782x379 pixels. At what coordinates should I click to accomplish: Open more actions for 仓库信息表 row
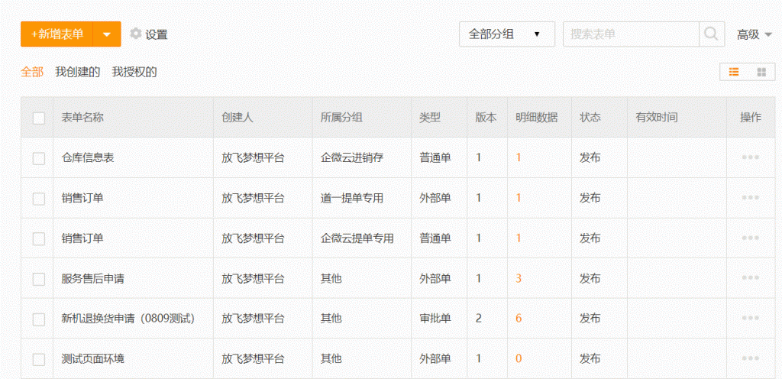(750, 157)
